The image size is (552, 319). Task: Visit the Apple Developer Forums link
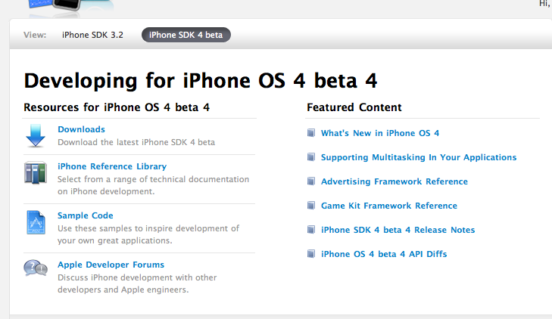coord(111,265)
